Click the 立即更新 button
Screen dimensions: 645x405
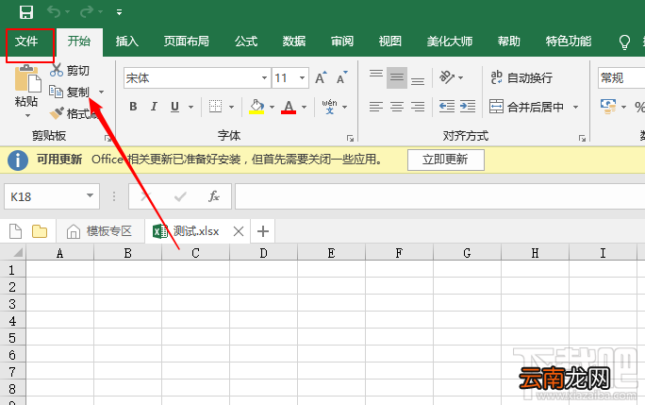tap(445, 160)
